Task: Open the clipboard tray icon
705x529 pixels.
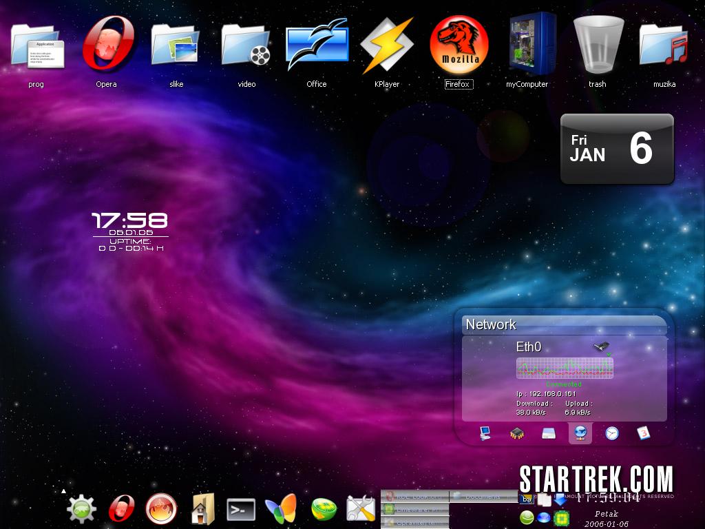Action: (544, 499)
